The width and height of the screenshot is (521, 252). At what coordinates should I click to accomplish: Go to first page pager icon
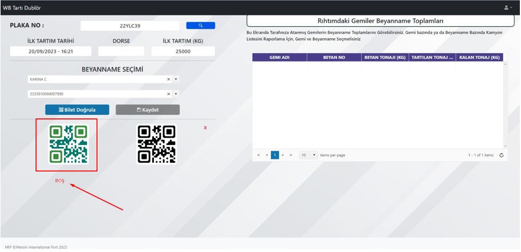[259, 155]
